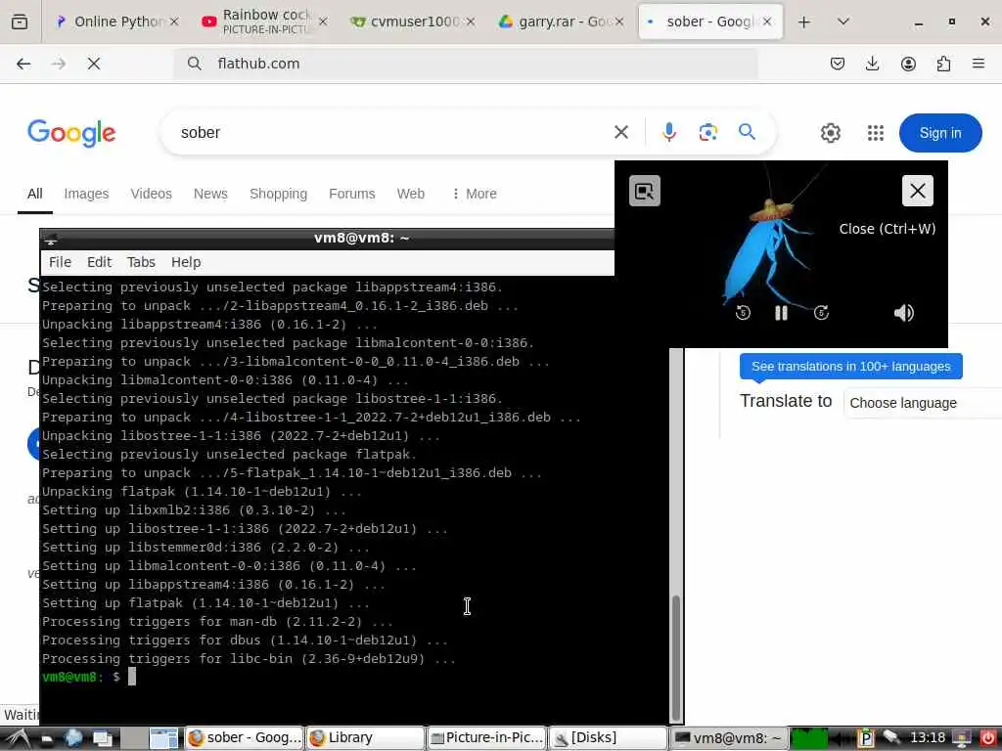Click the terminal vertical scrollbar thumb

click(676, 658)
